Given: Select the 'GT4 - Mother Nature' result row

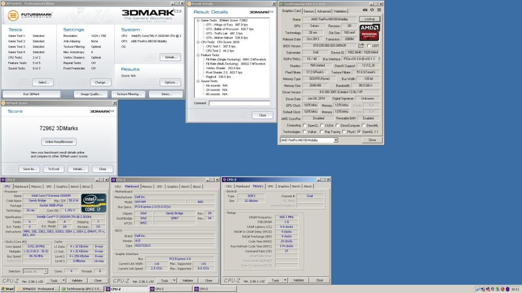Looking at the screenshot, I should 227,38.
